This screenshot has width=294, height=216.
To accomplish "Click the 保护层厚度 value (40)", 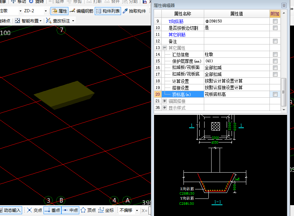I will click(237, 61).
